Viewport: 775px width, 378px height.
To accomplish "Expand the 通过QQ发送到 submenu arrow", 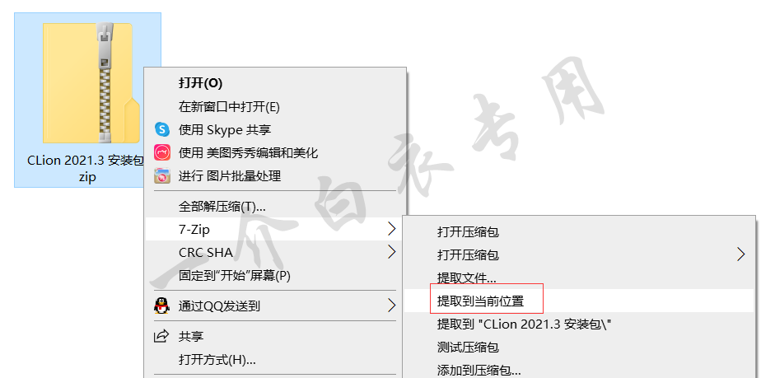I will pos(392,306).
